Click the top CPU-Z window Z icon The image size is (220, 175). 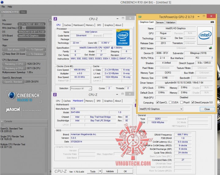pyautogui.click(x=55, y=19)
